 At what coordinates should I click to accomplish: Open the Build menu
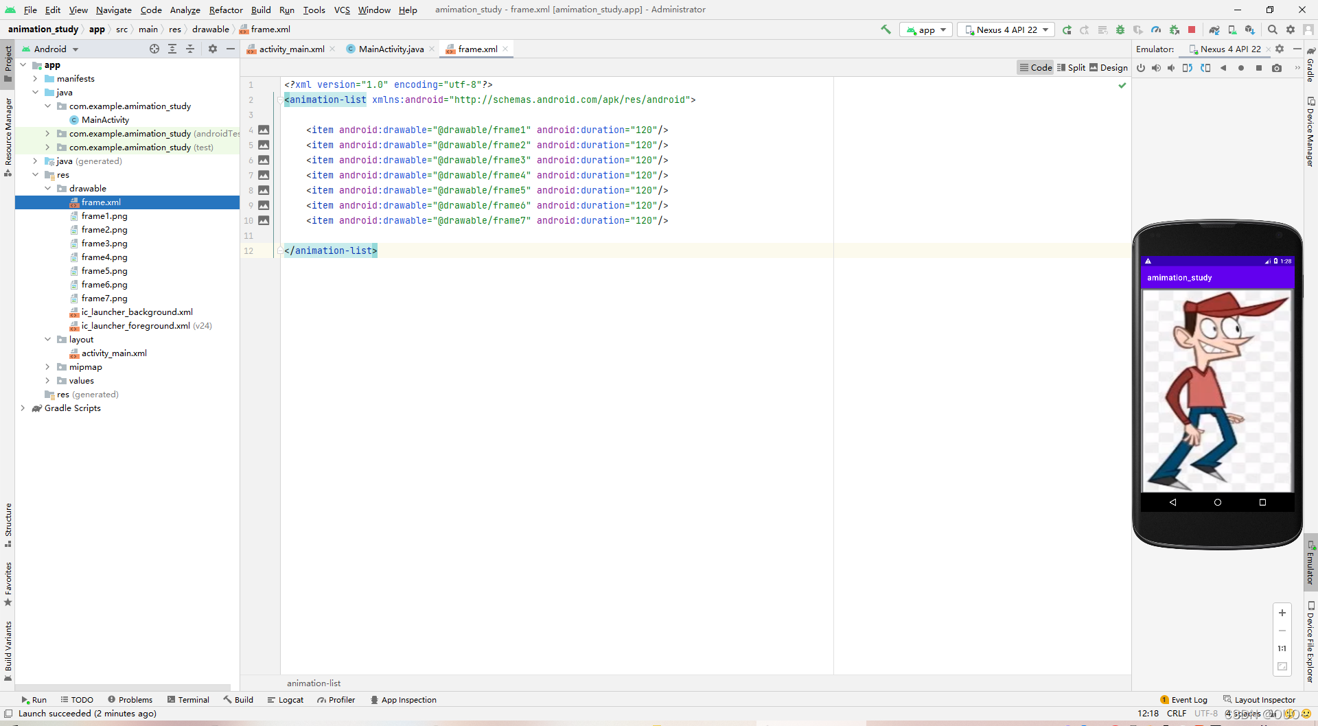(261, 10)
